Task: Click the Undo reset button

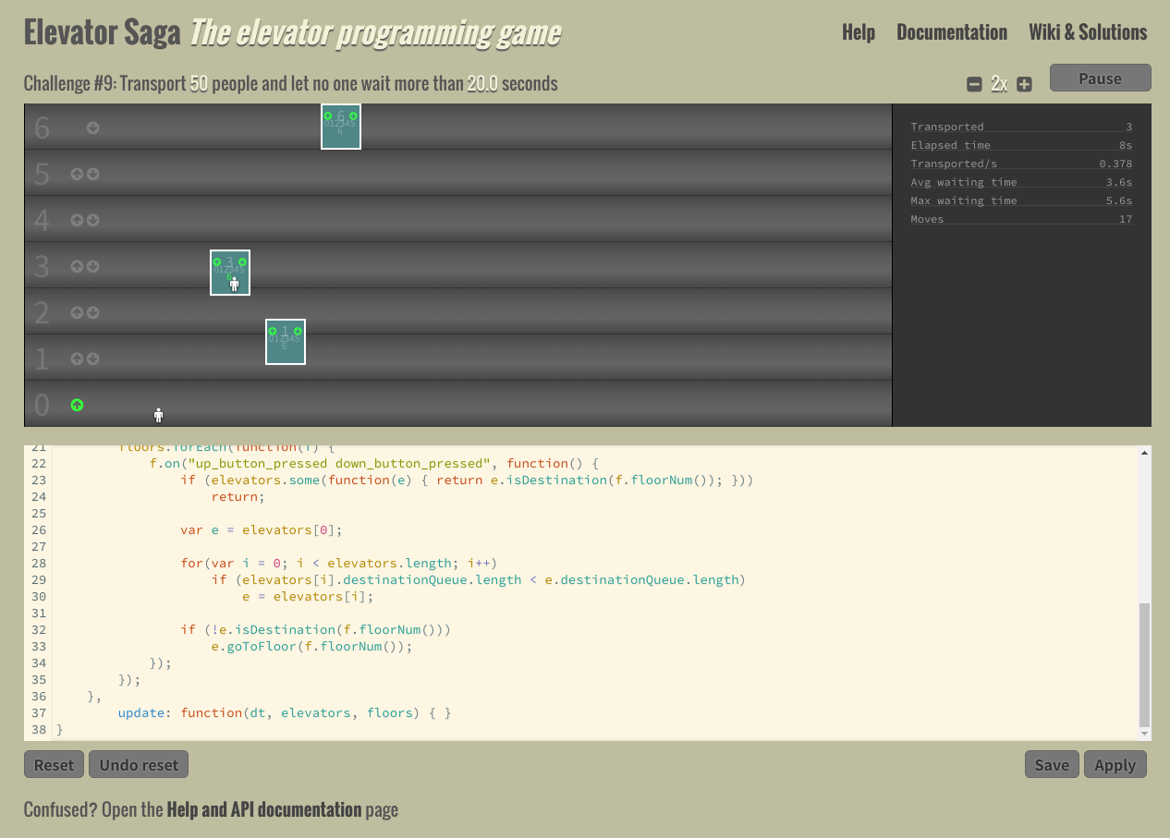Action: [139, 764]
